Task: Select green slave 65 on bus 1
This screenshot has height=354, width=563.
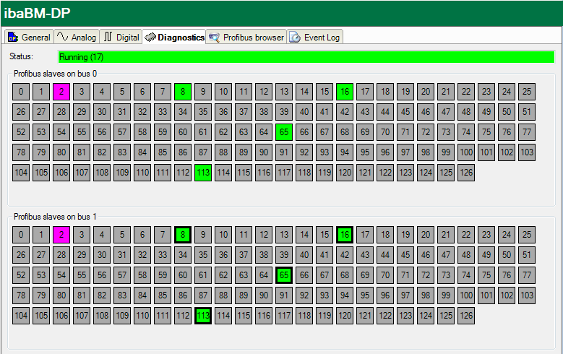Action: (x=284, y=275)
